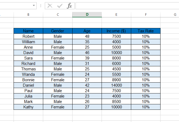179x122 pixels.
Task: Select Kathy's gender cell
Action: 58,107
